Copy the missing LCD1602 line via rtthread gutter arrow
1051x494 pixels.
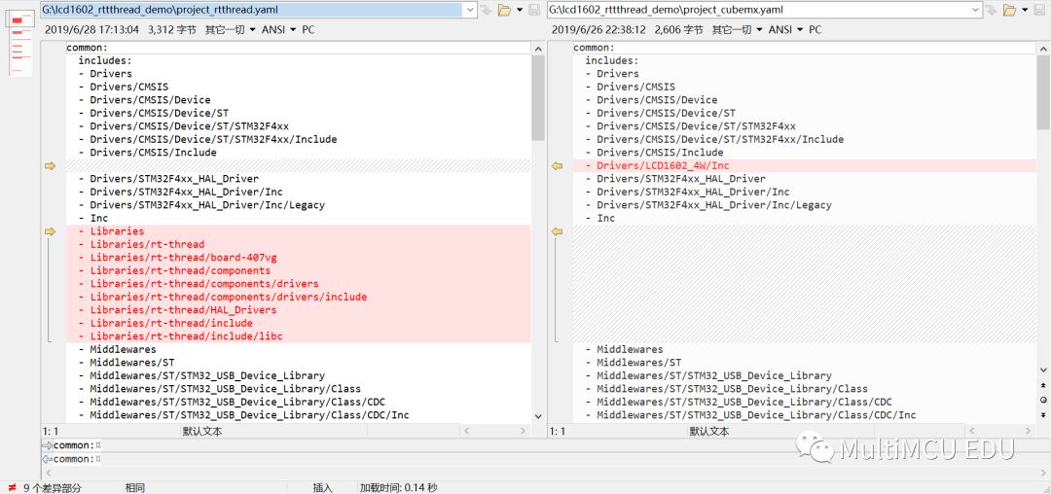[x=50, y=166]
